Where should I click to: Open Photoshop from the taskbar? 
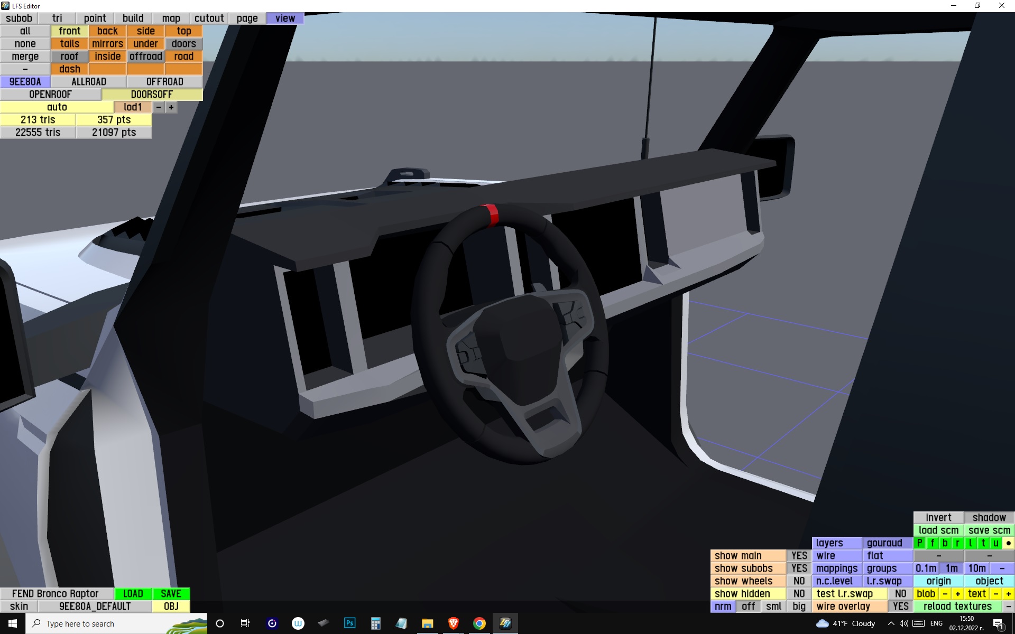[x=349, y=623]
